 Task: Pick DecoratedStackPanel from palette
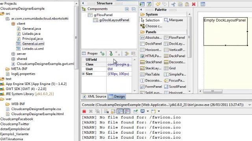click(174, 62)
